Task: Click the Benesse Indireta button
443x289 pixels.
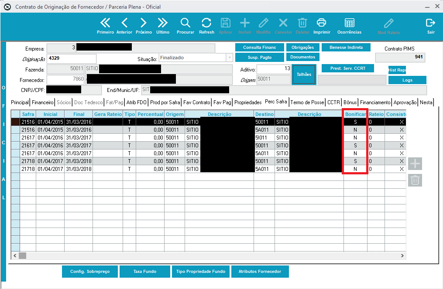Action: 346,48
